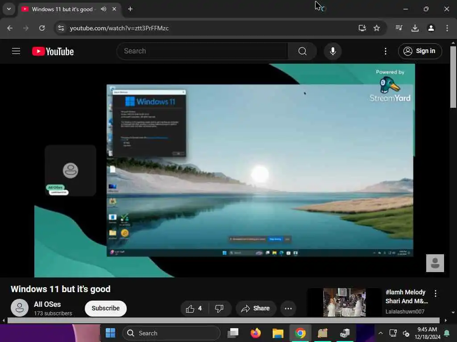Open clock and calendar 9:45 AM
This screenshot has width=457, height=342.
pos(427,333)
